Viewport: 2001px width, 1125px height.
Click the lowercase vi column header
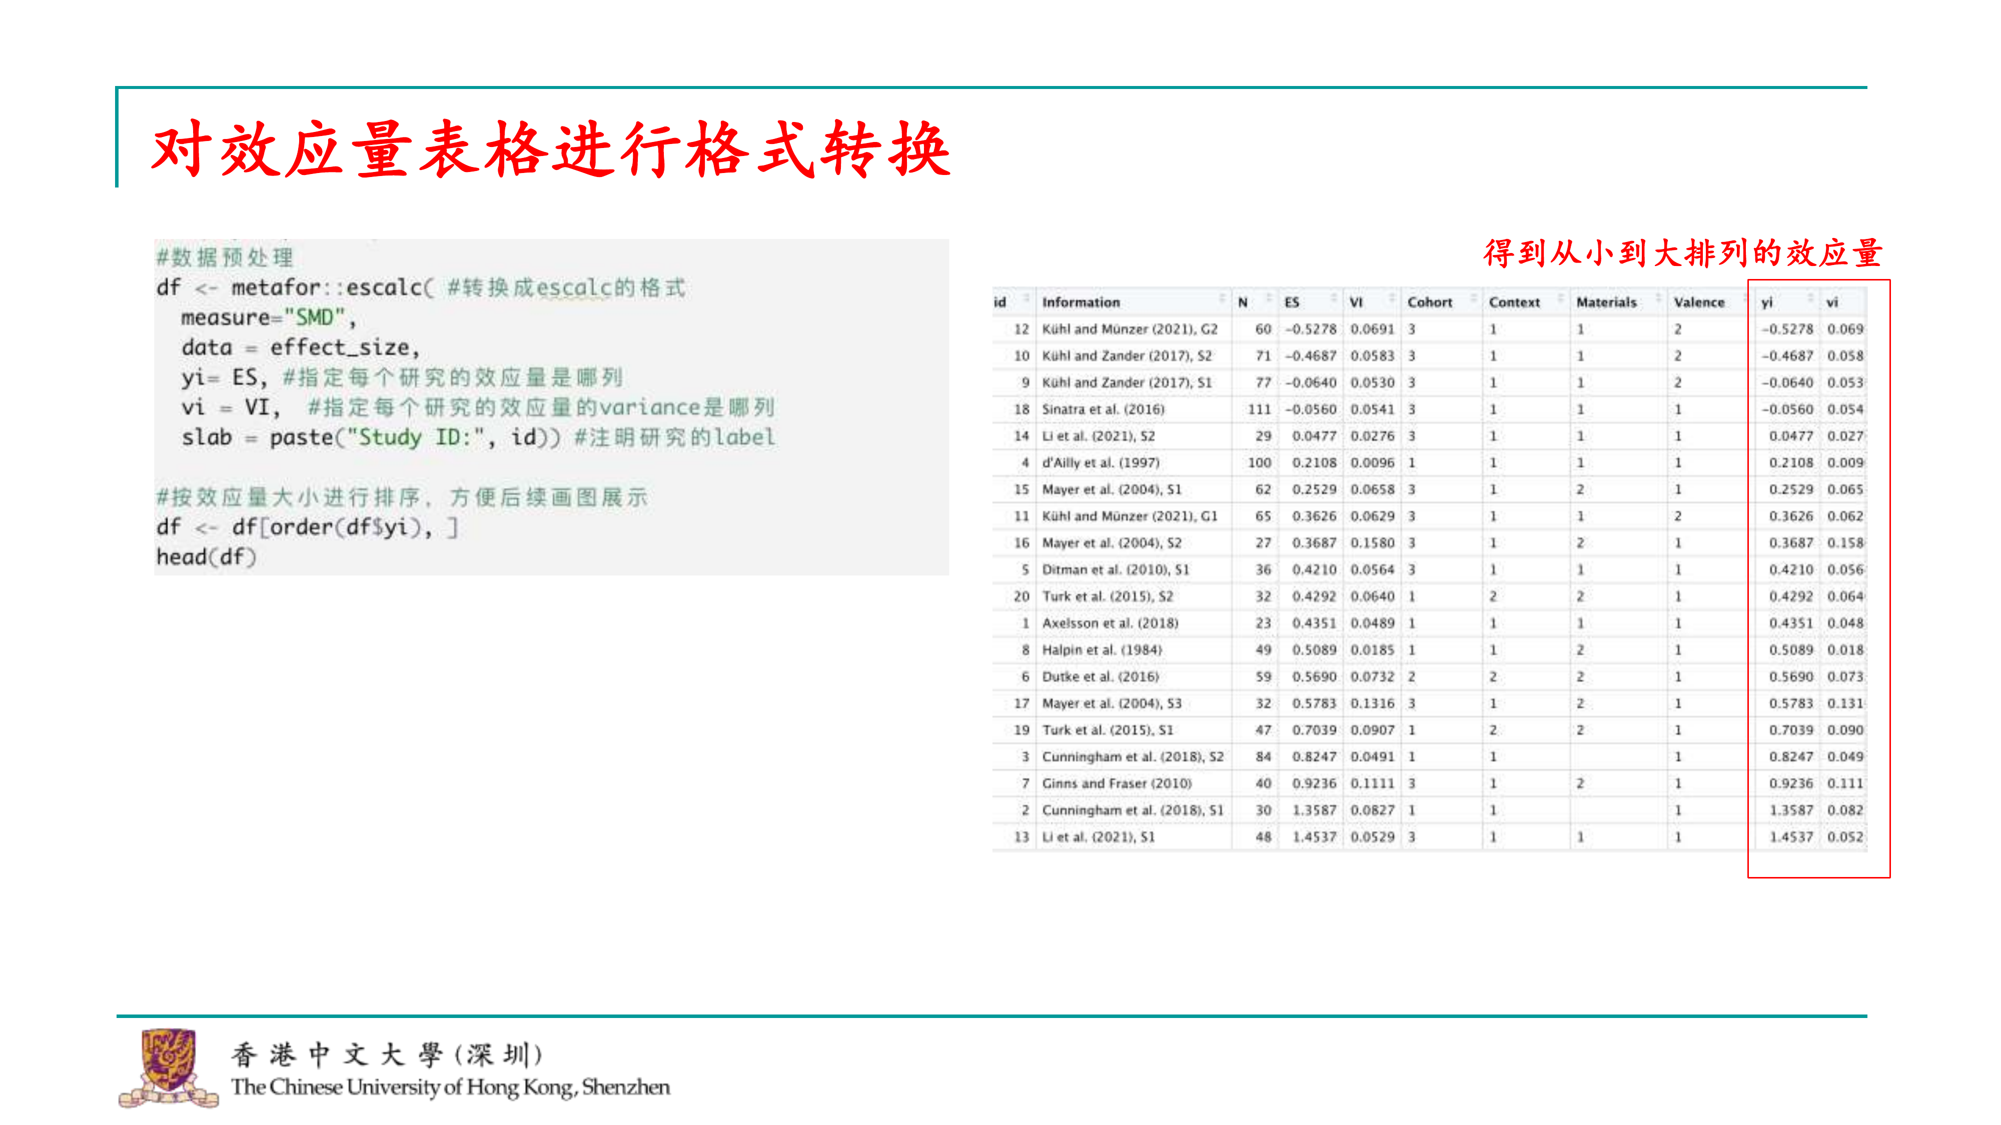(1831, 302)
